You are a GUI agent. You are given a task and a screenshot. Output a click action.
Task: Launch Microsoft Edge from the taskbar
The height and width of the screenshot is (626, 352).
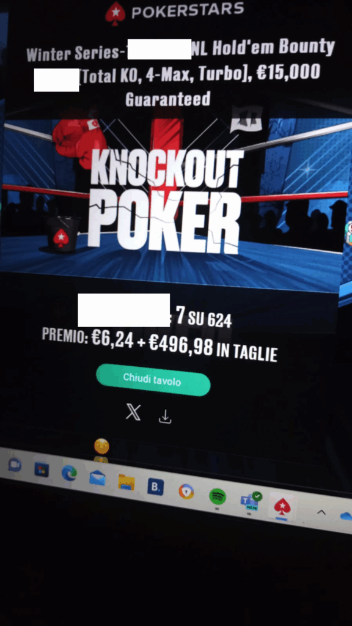coord(69,474)
